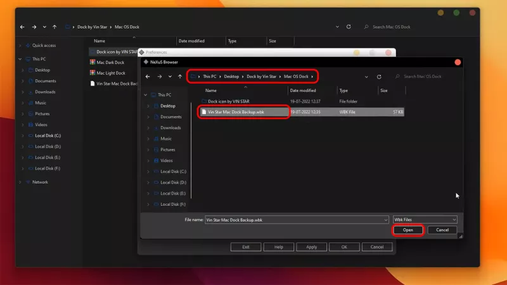Select Local Disk (E:) in File Explorer sidebar
Viewport: 507px width, 285px height.
[48, 158]
